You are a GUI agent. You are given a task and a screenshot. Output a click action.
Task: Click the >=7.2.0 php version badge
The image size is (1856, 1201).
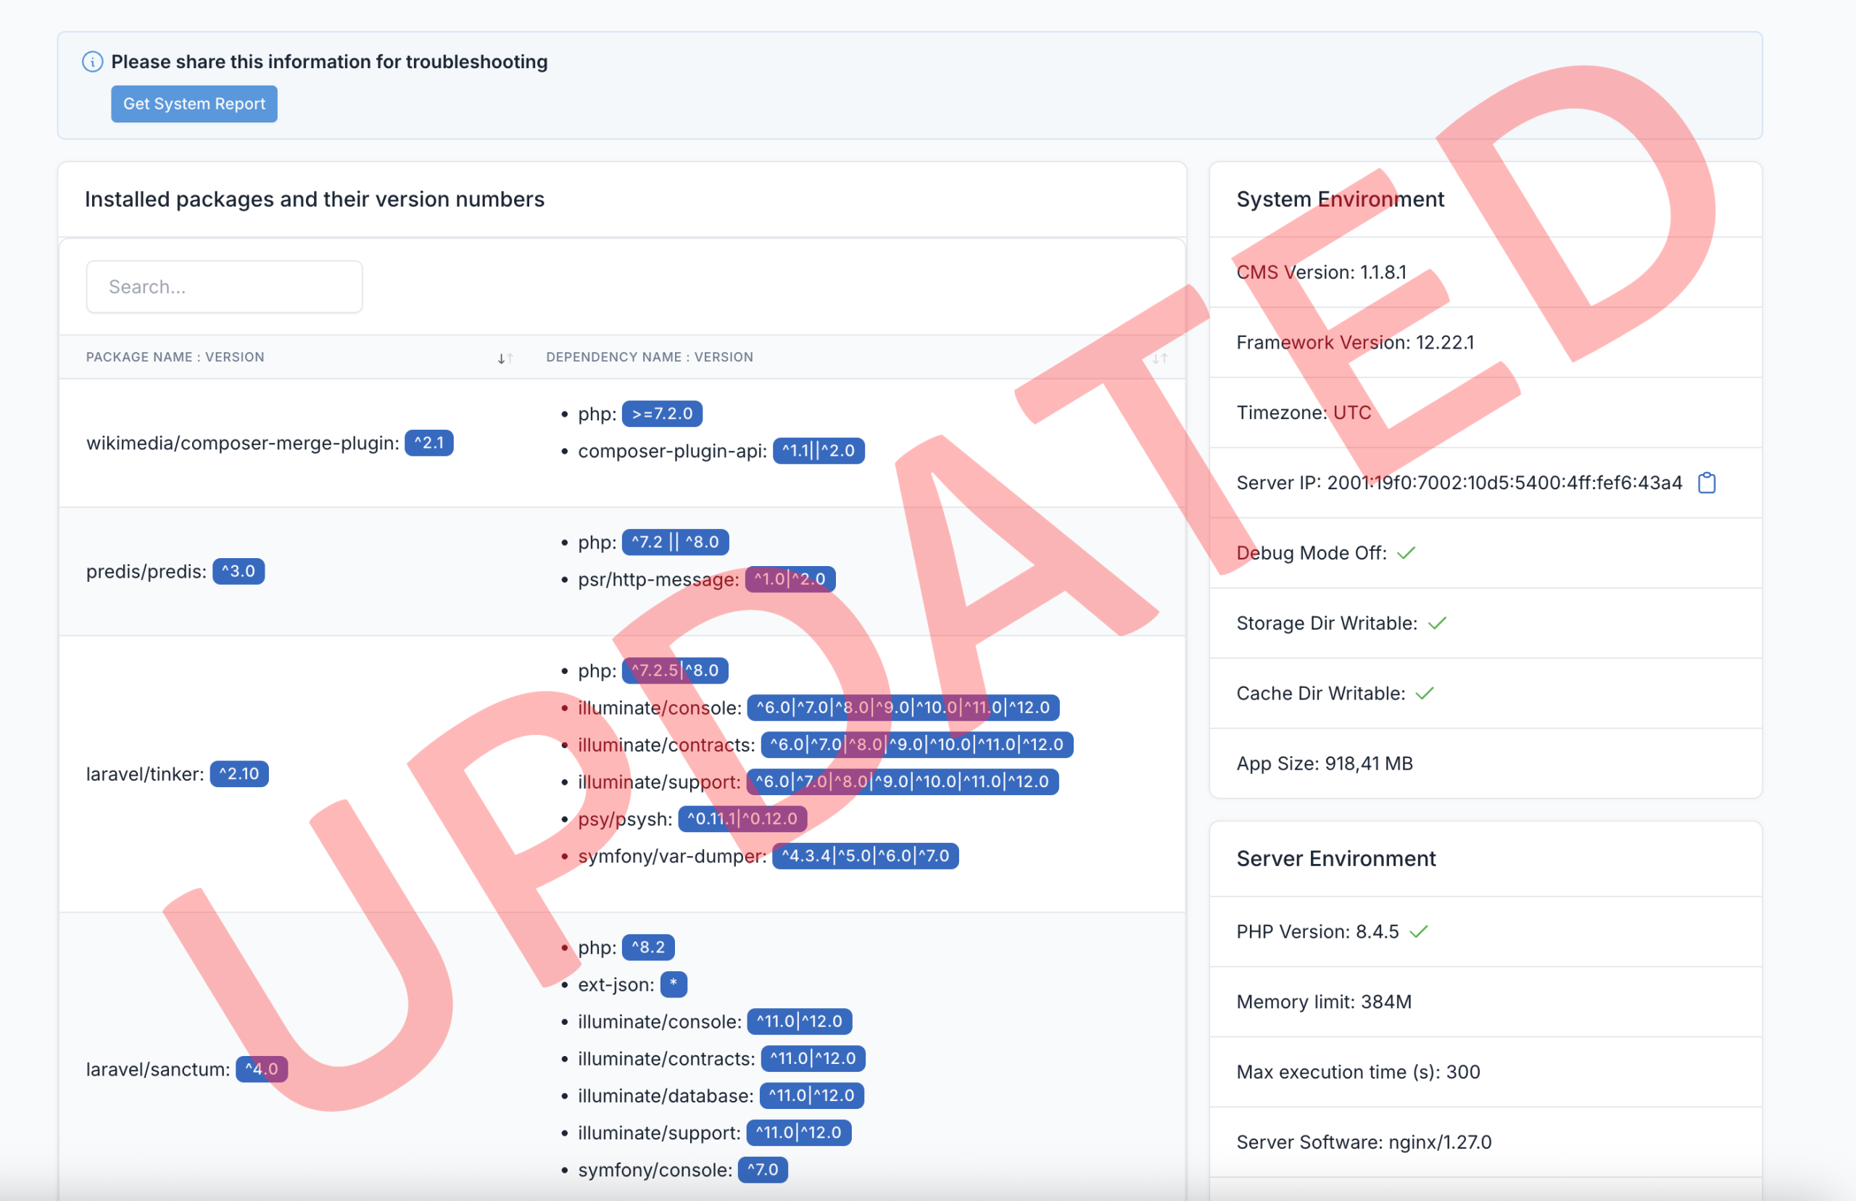tap(662, 414)
